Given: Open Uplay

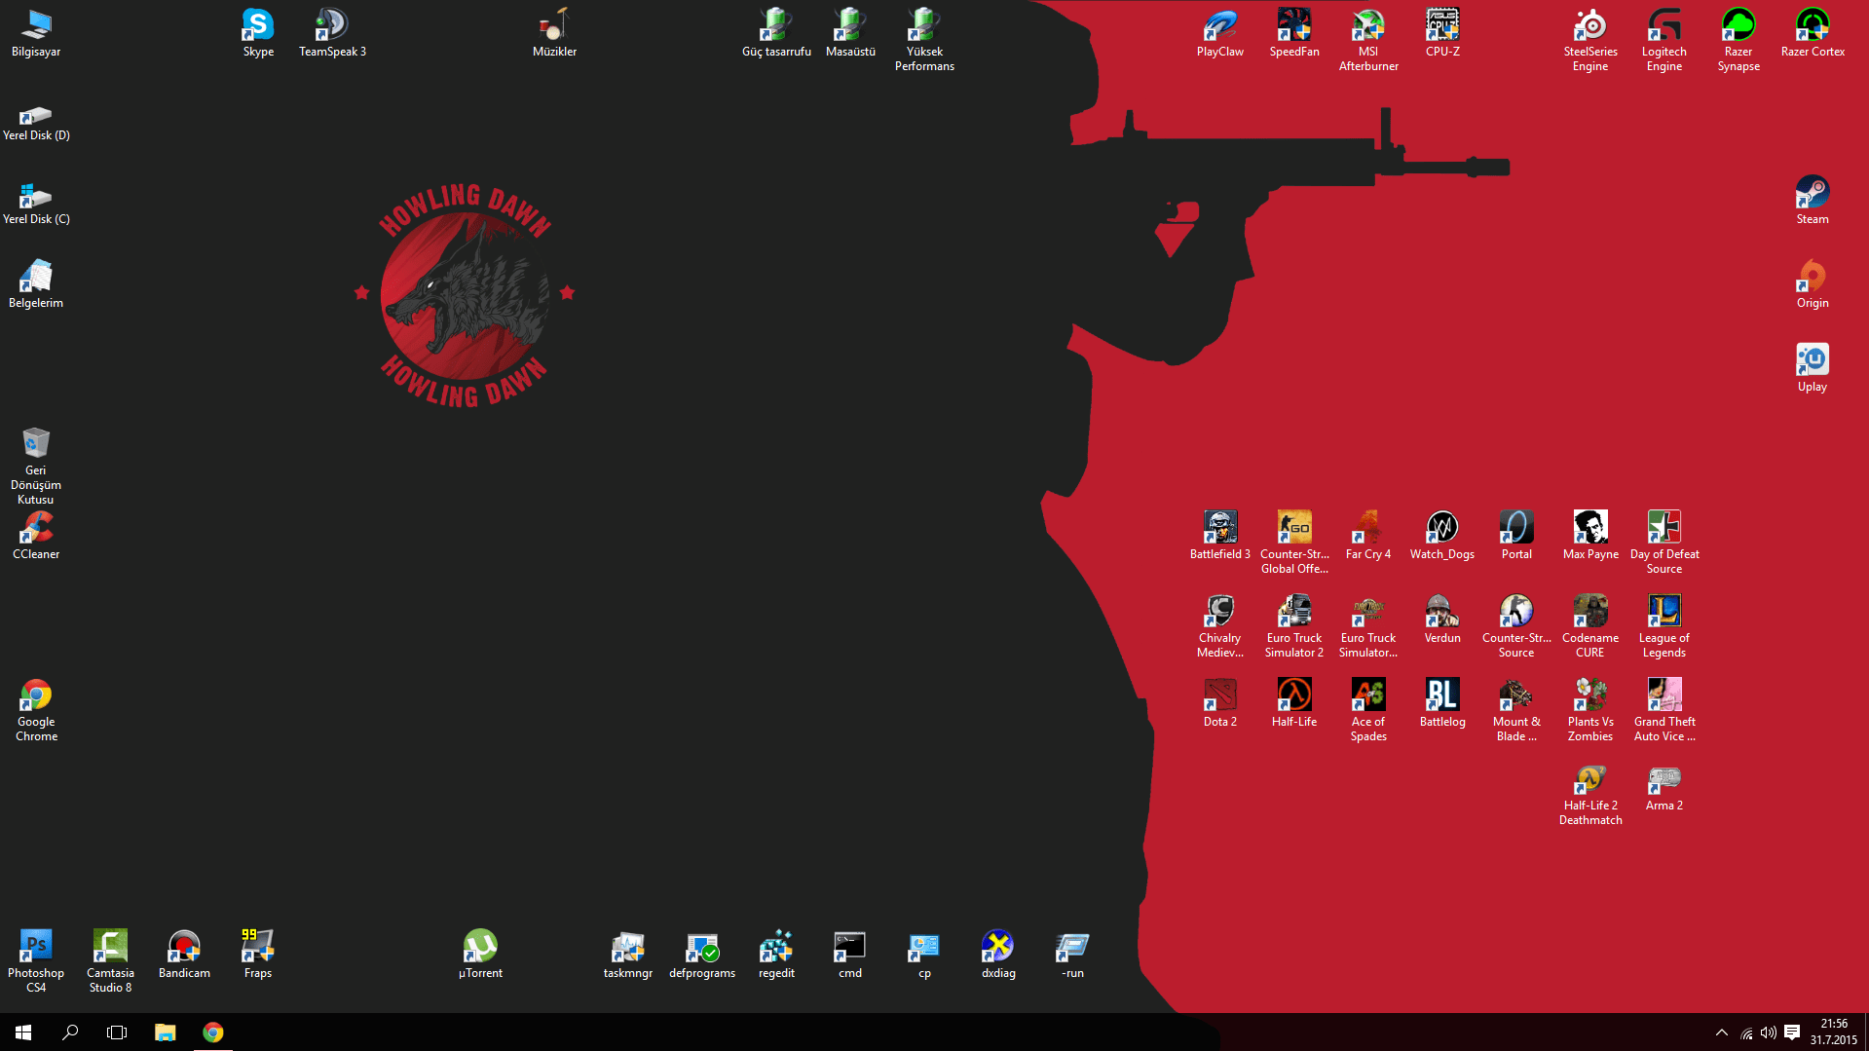Looking at the screenshot, I should click(1813, 359).
